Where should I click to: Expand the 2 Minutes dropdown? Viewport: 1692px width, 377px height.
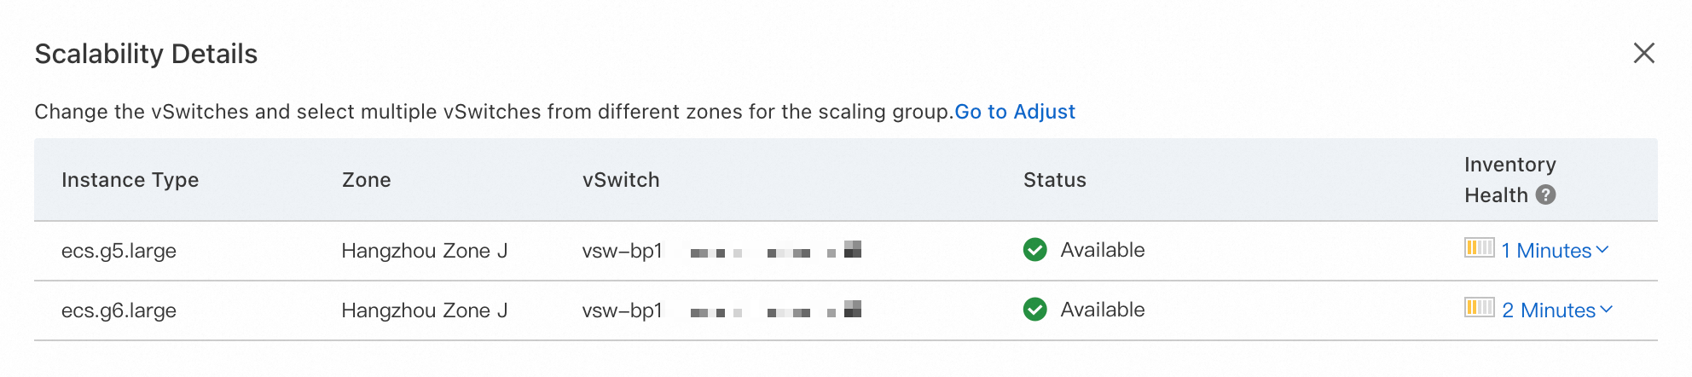[1548, 310]
